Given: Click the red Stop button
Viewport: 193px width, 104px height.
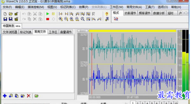Looking at the screenshot, I should coord(48,19).
